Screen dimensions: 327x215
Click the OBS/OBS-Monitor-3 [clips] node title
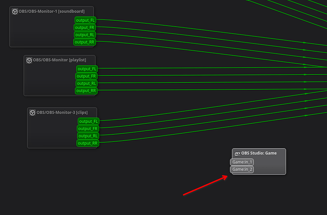pyautogui.click(x=62, y=112)
